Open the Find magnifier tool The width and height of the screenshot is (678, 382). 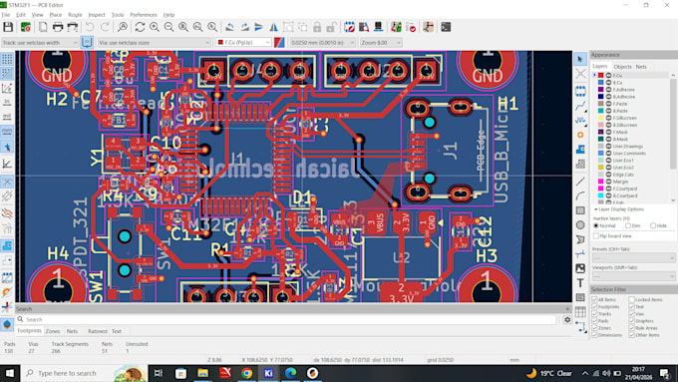click(123, 27)
